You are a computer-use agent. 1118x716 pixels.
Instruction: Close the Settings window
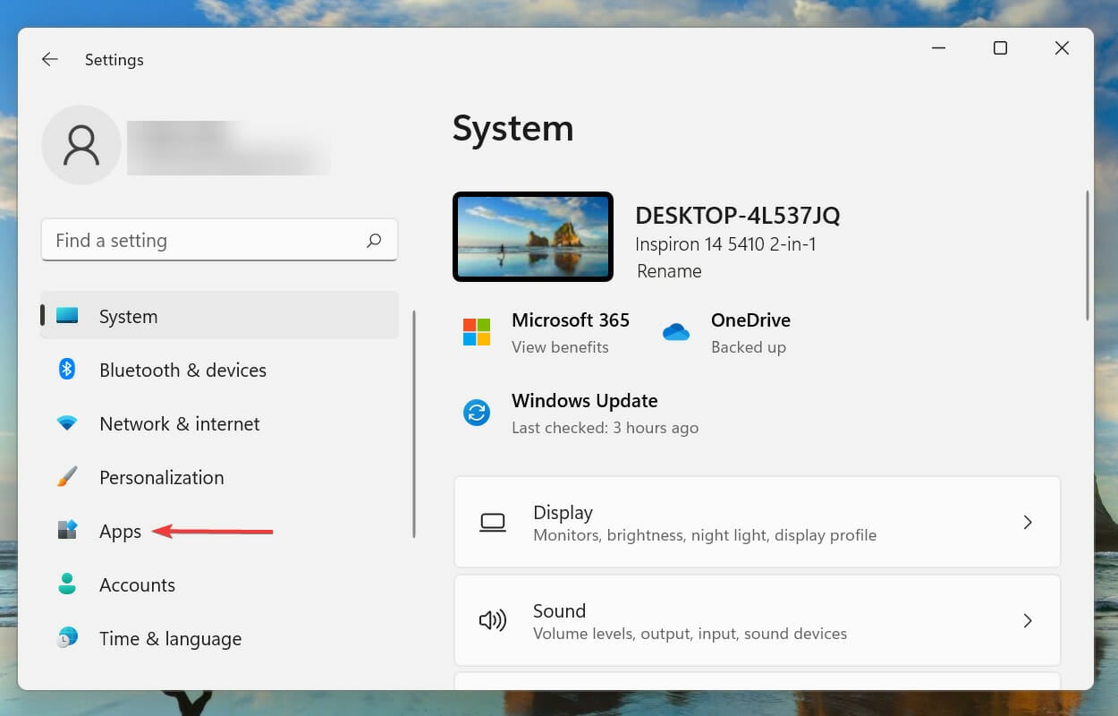(1062, 48)
